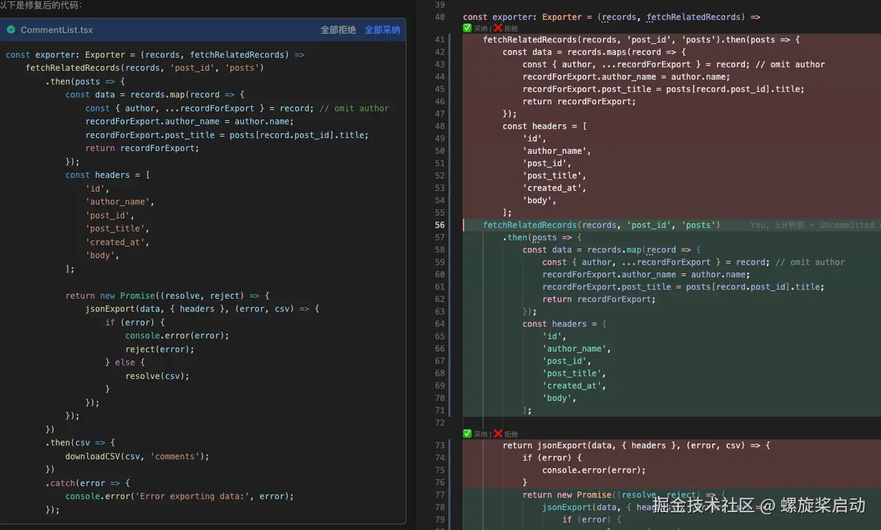Image resolution: width=881 pixels, height=530 pixels.
Task: Click "'author_name'," in the chat code block
Action: (120, 202)
